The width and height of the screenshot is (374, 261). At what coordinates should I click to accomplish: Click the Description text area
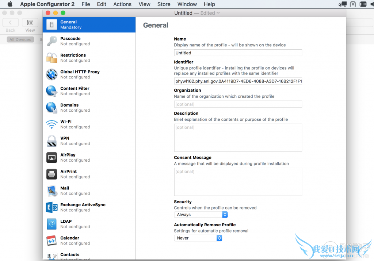(238, 138)
